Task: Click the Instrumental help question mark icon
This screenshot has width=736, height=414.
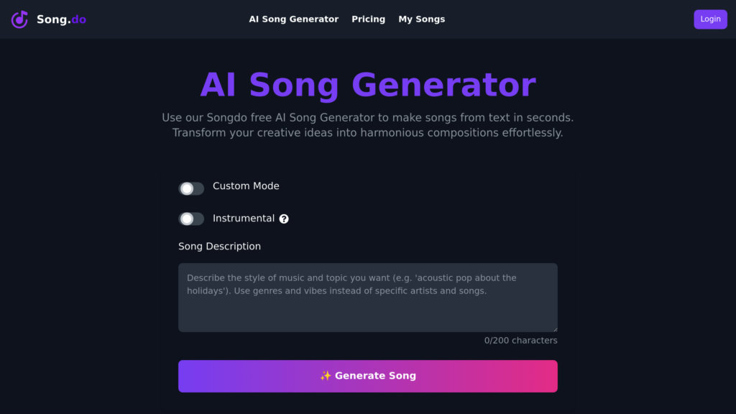Action: pos(284,219)
